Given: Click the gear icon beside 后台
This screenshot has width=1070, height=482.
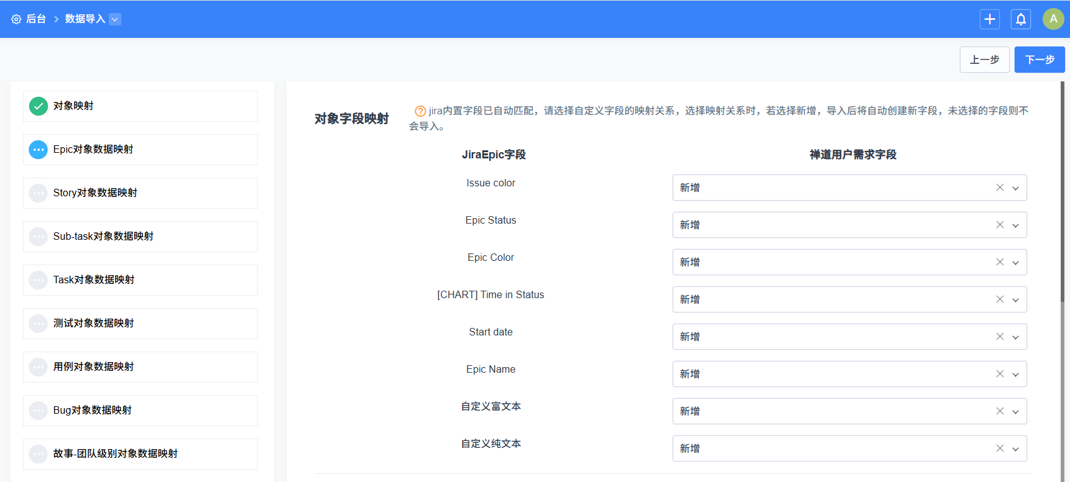Looking at the screenshot, I should [16, 19].
